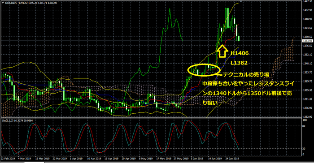This screenshot has width=314, height=163.
Task: Click the 1262.90 price scale label
Action: (x=308, y=116)
